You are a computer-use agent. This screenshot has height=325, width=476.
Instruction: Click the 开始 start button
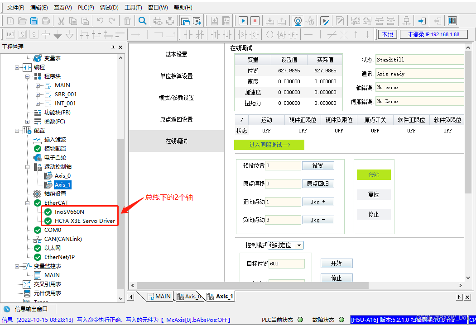[337, 263]
